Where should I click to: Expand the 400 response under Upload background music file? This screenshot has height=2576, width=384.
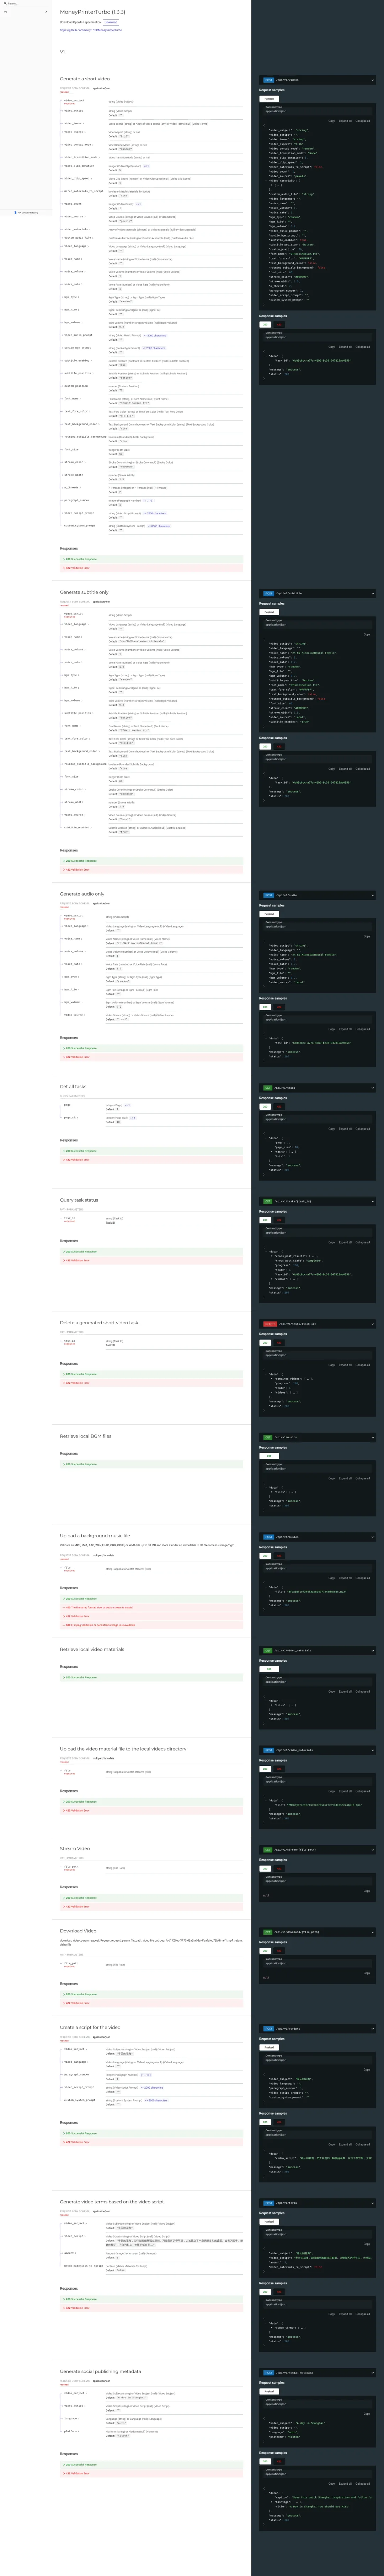[x=151, y=1608]
